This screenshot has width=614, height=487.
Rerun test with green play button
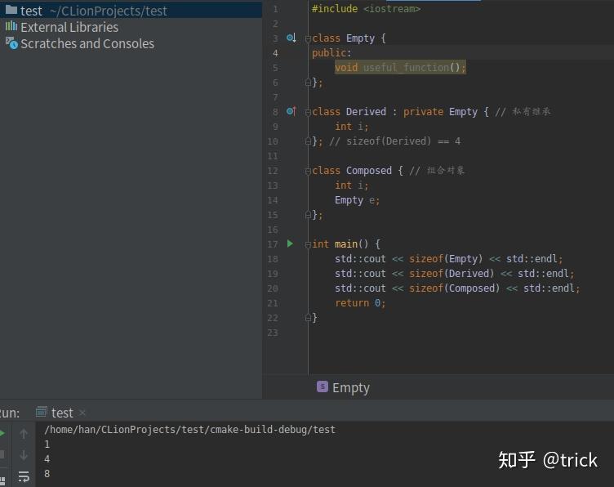coord(2,433)
